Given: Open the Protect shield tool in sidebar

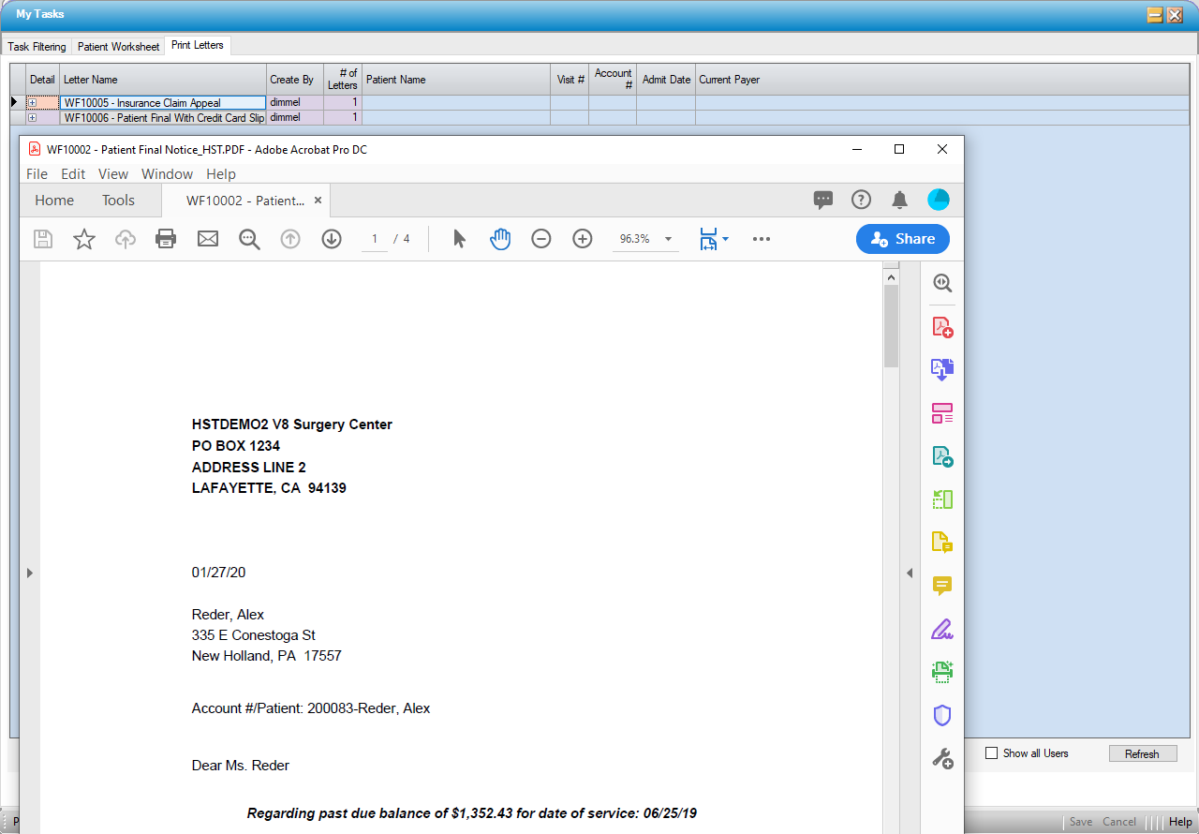Looking at the screenshot, I should (x=942, y=716).
